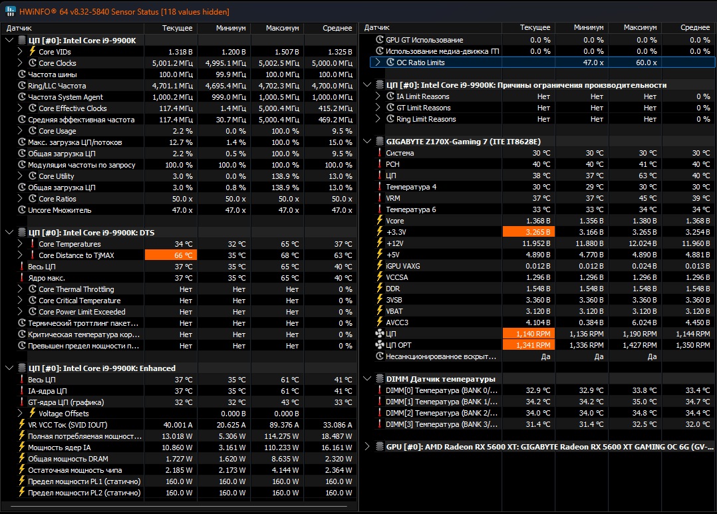This screenshot has height=514, width=717.
Task: Select the Общая мощность DRAM row
Action: click(180, 459)
